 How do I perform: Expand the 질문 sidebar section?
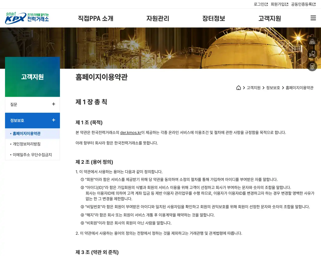point(53,104)
